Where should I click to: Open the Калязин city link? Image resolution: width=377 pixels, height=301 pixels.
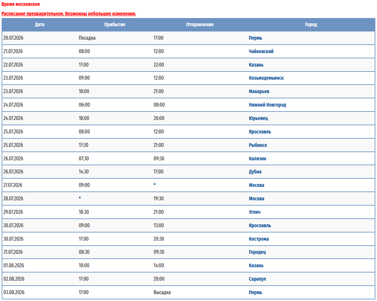click(257, 159)
